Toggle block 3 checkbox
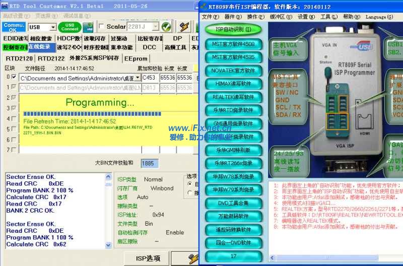403x266 pixels. click(x=14, y=108)
